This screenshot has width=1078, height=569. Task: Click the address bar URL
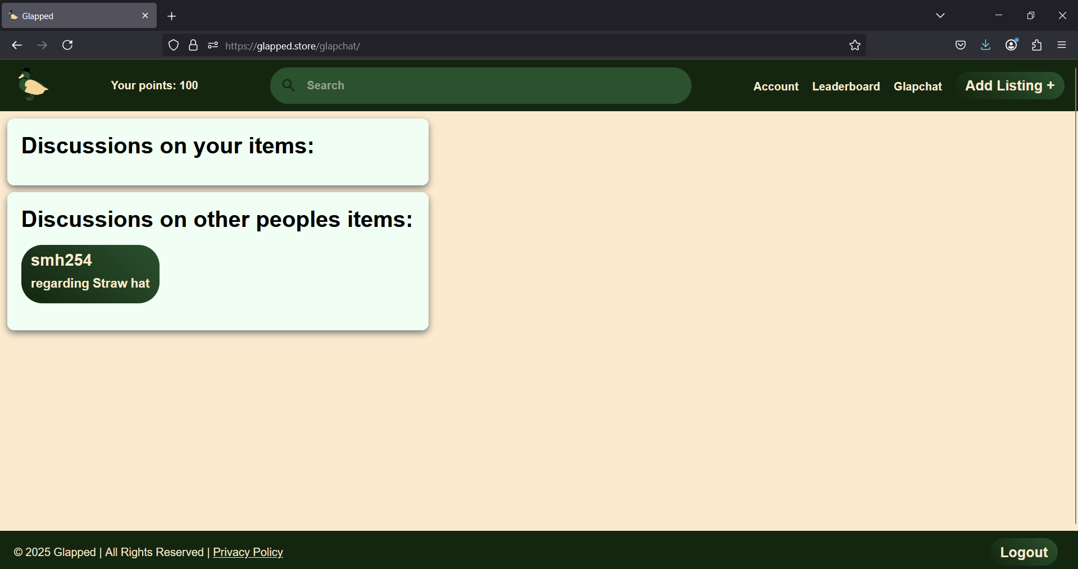click(x=293, y=46)
